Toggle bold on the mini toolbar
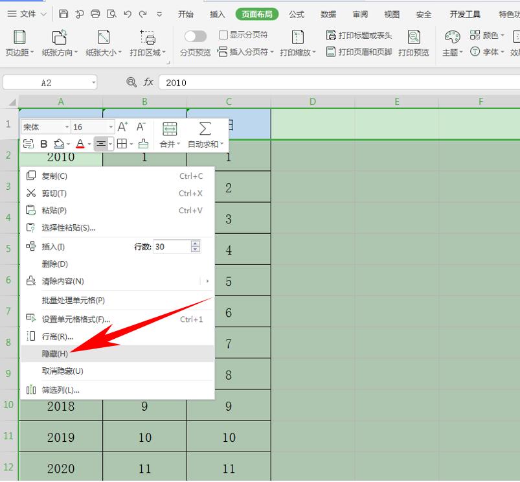The image size is (520, 482). pos(44,144)
